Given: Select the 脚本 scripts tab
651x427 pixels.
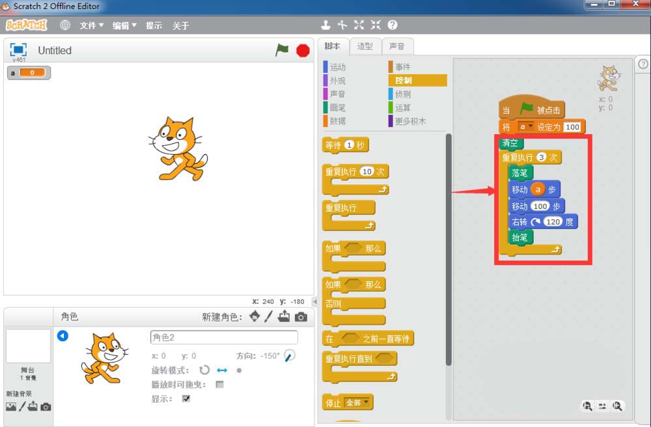Looking at the screenshot, I should (333, 46).
